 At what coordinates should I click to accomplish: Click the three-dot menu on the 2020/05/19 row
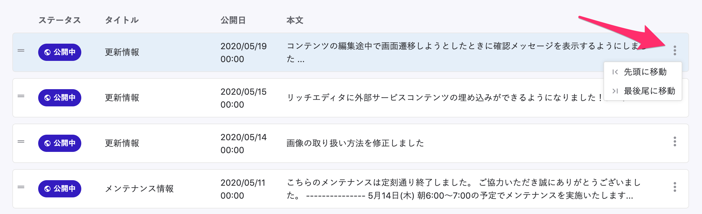pyautogui.click(x=675, y=50)
